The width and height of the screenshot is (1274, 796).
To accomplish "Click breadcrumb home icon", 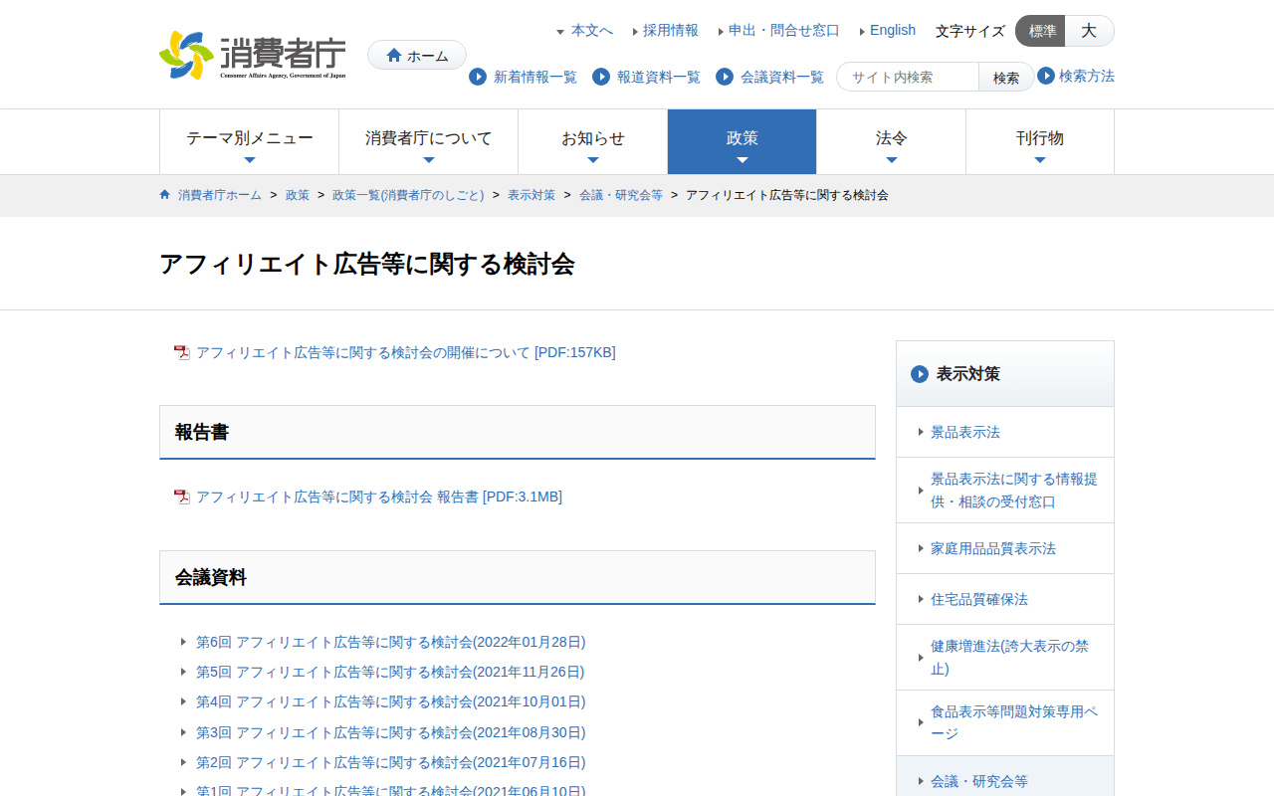I will point(165,195).
